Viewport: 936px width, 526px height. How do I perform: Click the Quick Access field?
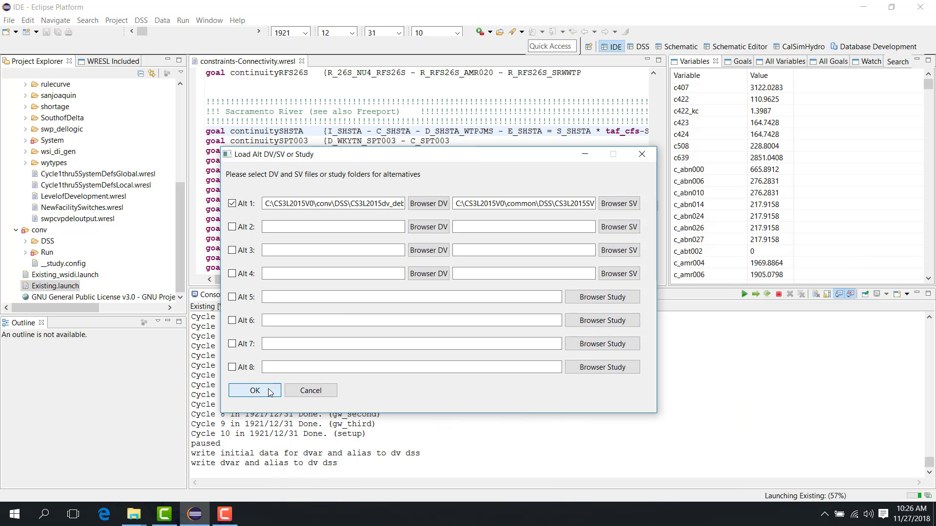(552, 46)
